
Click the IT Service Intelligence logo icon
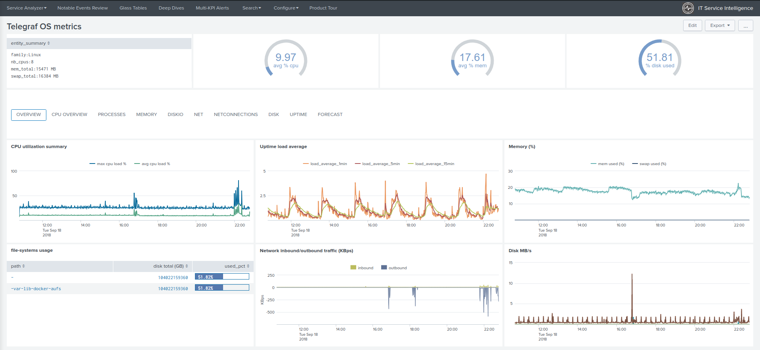(x=688, y=8)
